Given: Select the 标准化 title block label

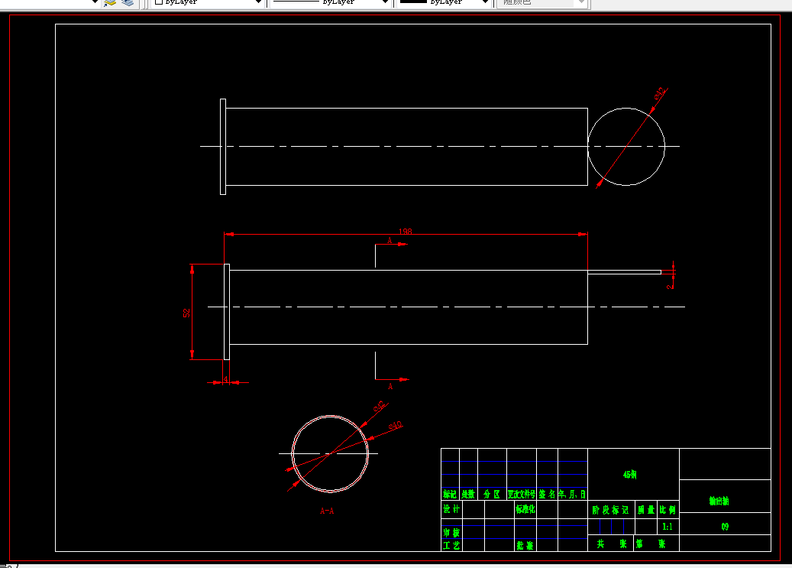Looking at the screenshot, I should tap(525, 509).
